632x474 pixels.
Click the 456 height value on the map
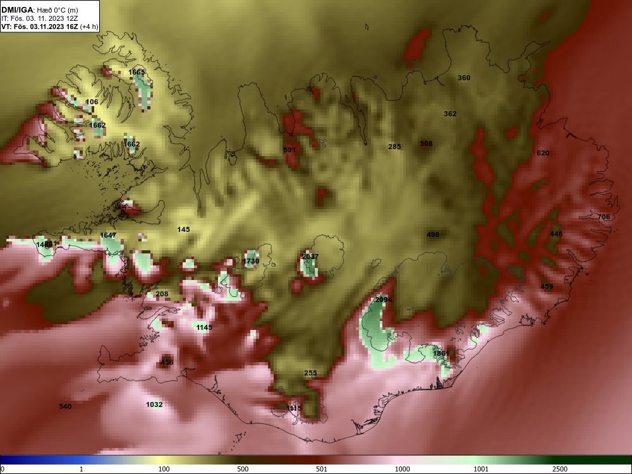tap(167, 362)
